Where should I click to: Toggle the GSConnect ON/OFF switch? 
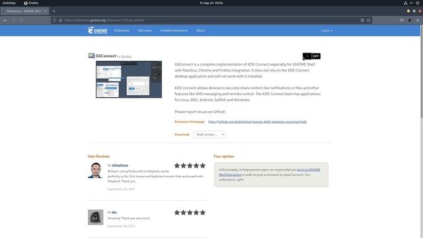[311, 56]
